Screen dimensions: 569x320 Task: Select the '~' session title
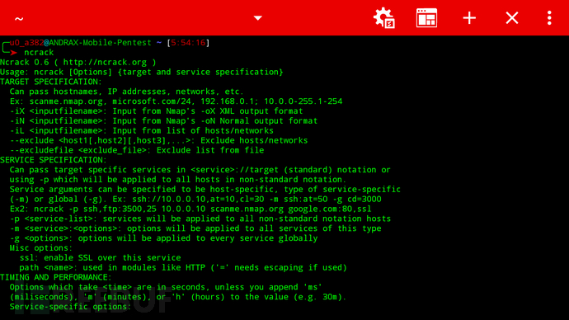click(x=19, y=18)
